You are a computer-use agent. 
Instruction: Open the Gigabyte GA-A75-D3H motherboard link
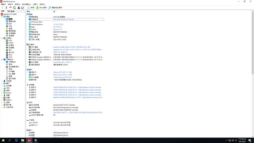(x=78, y=50)
